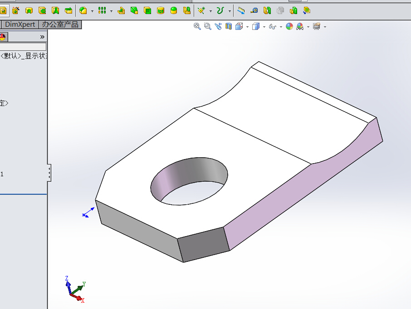This screenshot has width=411, height=309.
Task: Open the View Settings monitor icon
Action: (317, 26)
